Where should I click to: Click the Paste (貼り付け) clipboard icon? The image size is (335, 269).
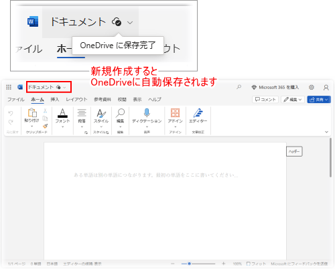(32, 112)
